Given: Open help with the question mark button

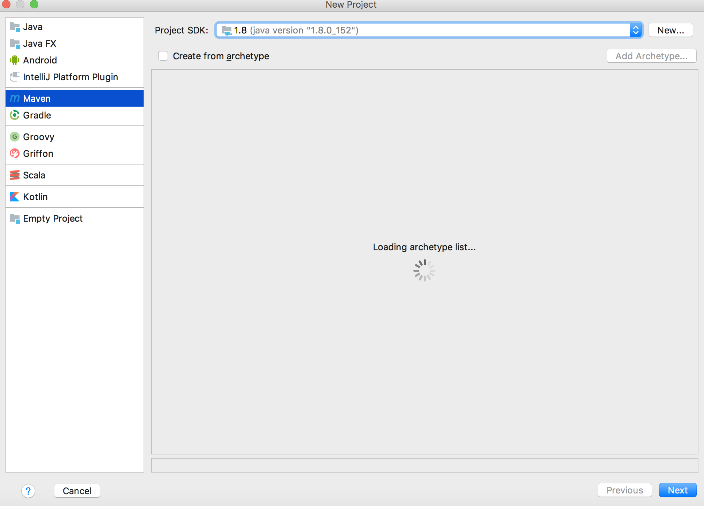Looking at the screenshot, I should click(28, 491).
